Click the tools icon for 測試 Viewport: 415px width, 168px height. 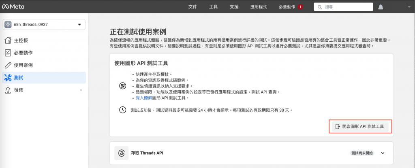click(8, 78)
